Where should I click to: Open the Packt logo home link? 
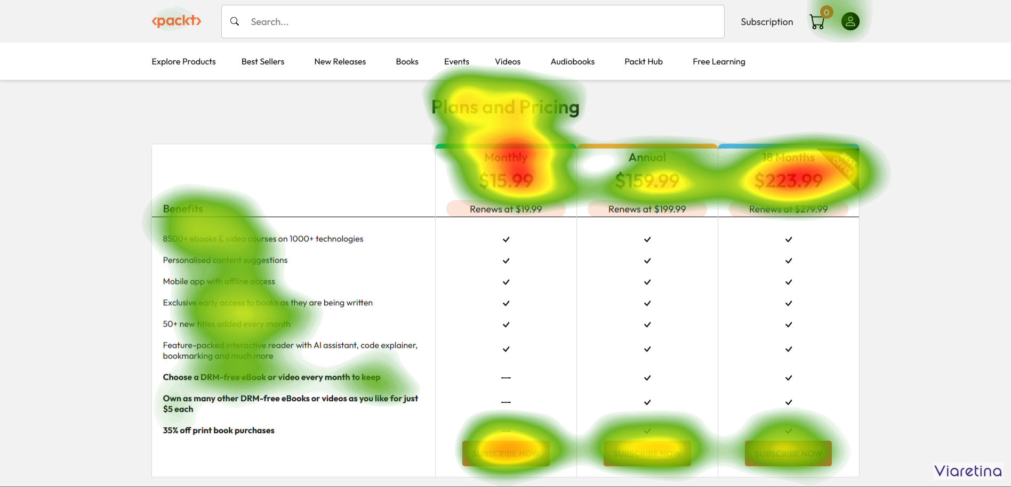[x=176, y=21]
